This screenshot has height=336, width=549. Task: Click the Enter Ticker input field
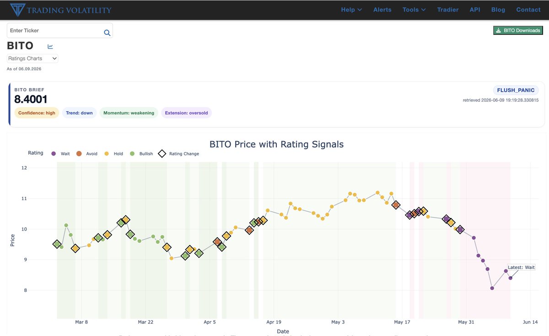(x=59, y=31)
